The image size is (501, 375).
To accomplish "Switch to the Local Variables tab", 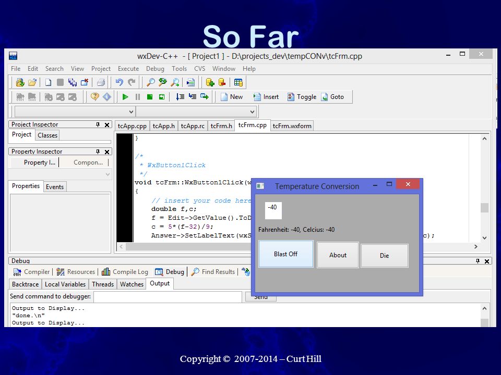I will [x=65, y=284].
